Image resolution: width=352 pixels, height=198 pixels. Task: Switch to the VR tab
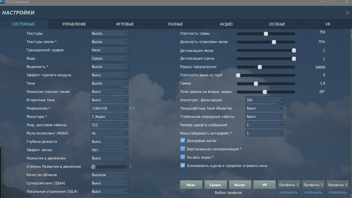(328, 24)
